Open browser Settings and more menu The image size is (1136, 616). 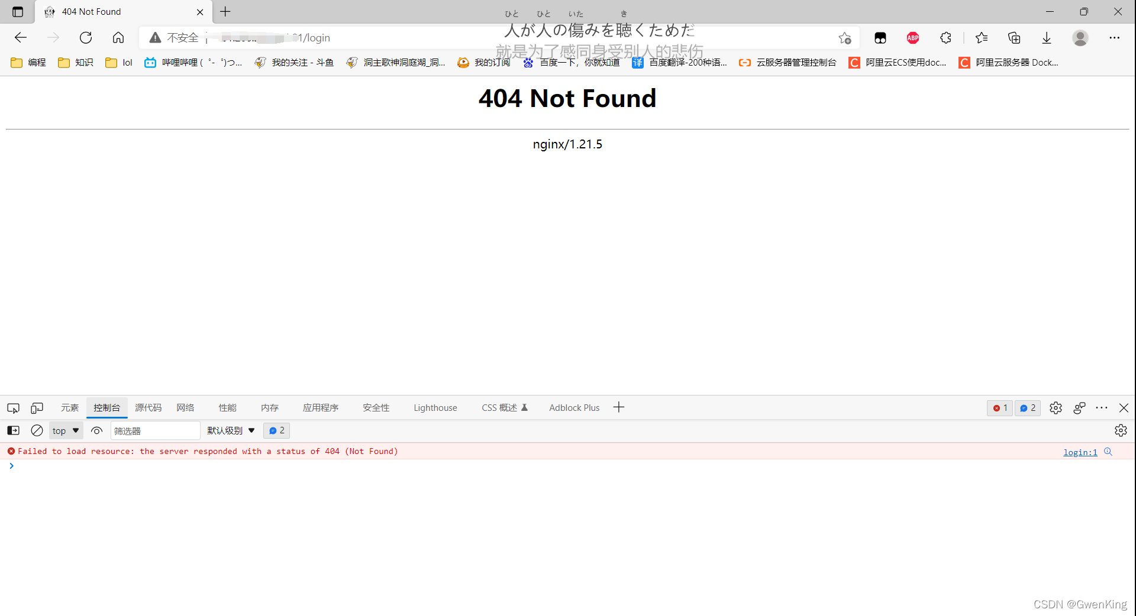1114,38
